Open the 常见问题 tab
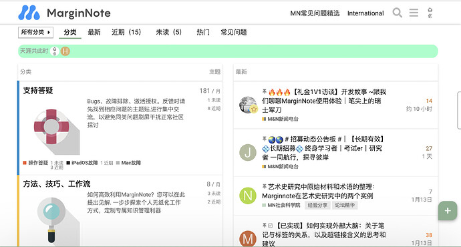The height and width of the screenshot is (247, 461). [x=234, y=32]
